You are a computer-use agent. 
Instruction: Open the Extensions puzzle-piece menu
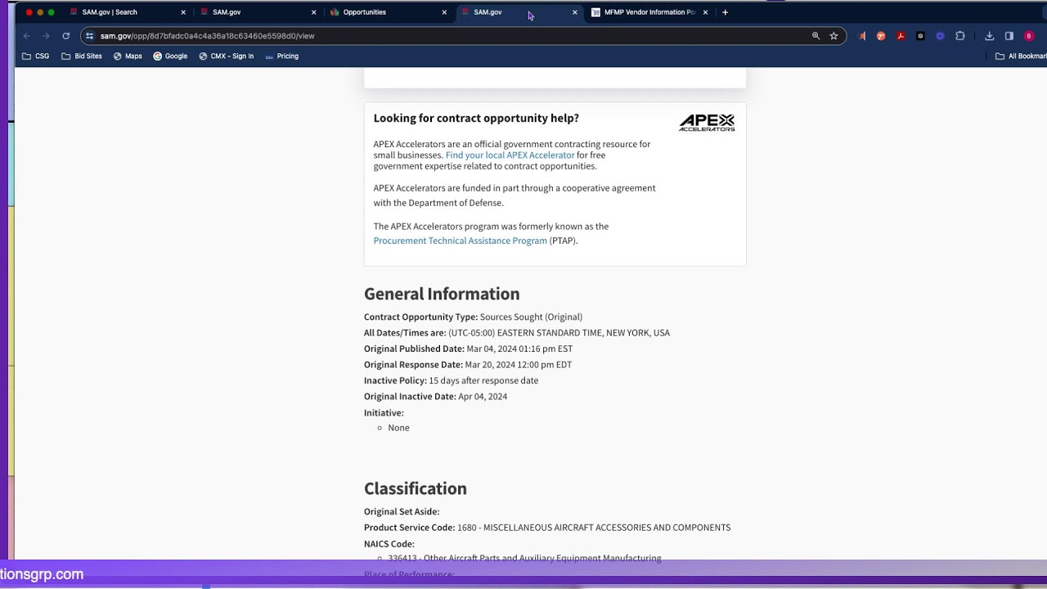(x=960, y=36)
